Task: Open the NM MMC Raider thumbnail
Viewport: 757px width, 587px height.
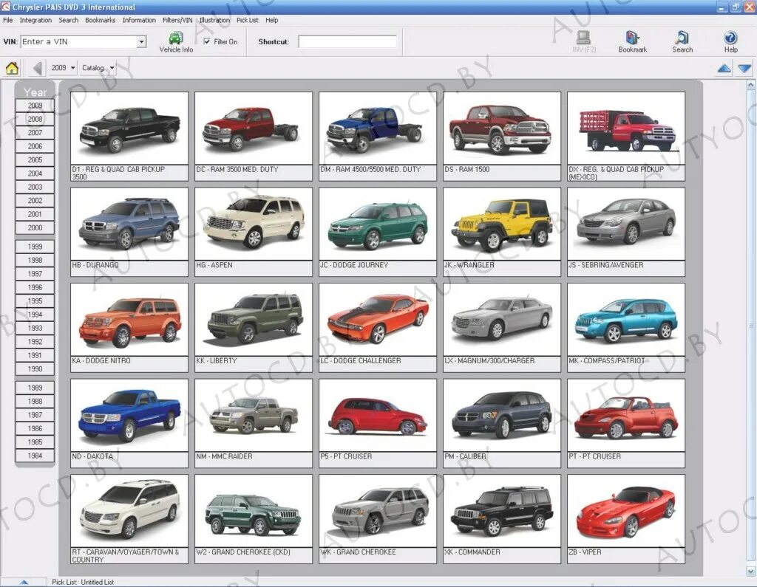Action: [x=254, y=415]
